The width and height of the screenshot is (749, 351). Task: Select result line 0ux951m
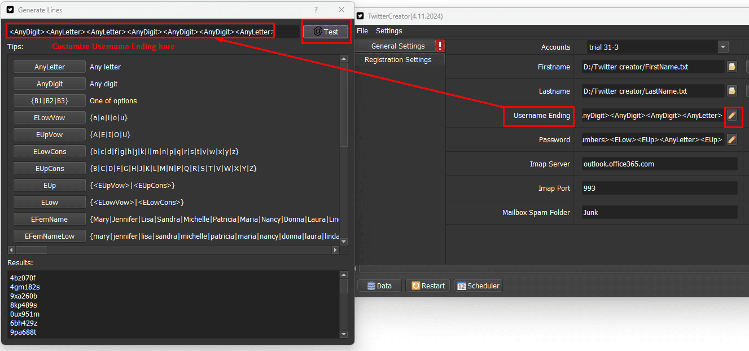click(x=25, y=314)
